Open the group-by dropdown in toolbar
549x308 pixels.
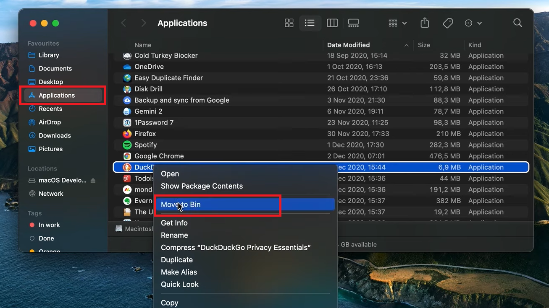click(x=397, y=23)
